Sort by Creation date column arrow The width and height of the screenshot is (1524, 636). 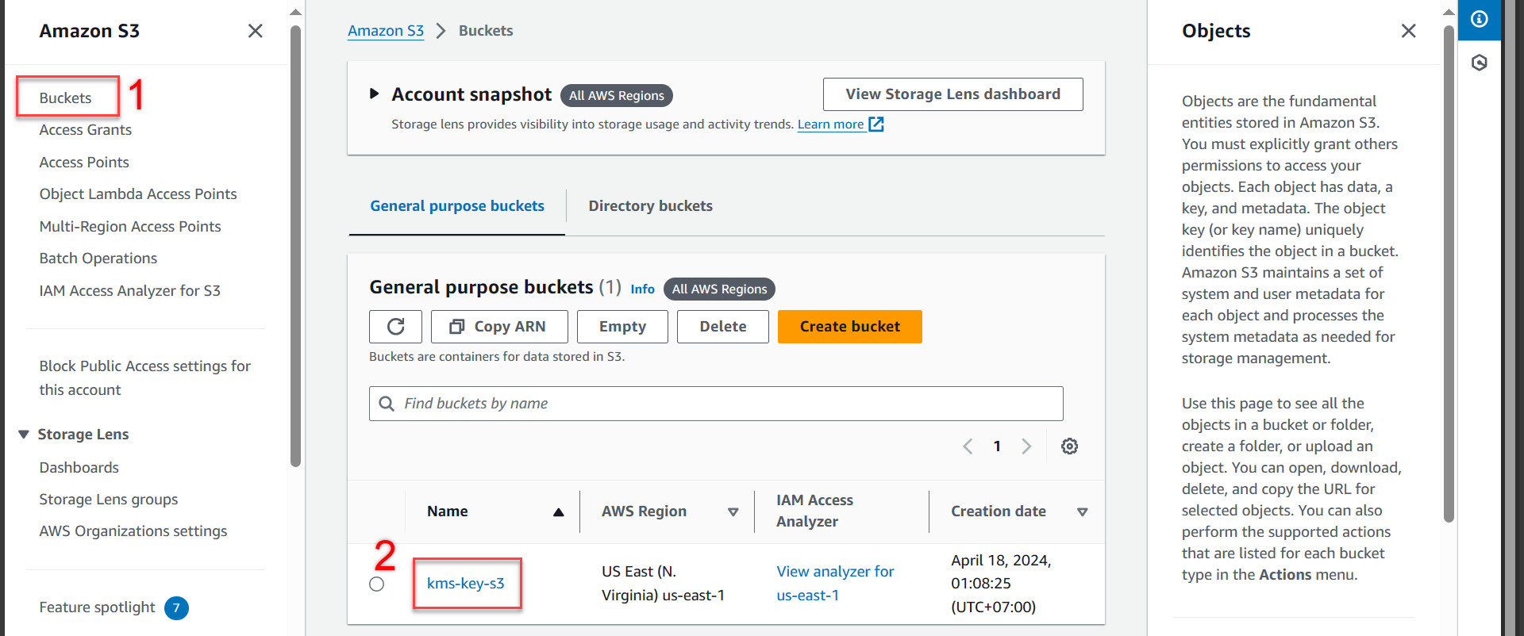[x=1082, y=512]
